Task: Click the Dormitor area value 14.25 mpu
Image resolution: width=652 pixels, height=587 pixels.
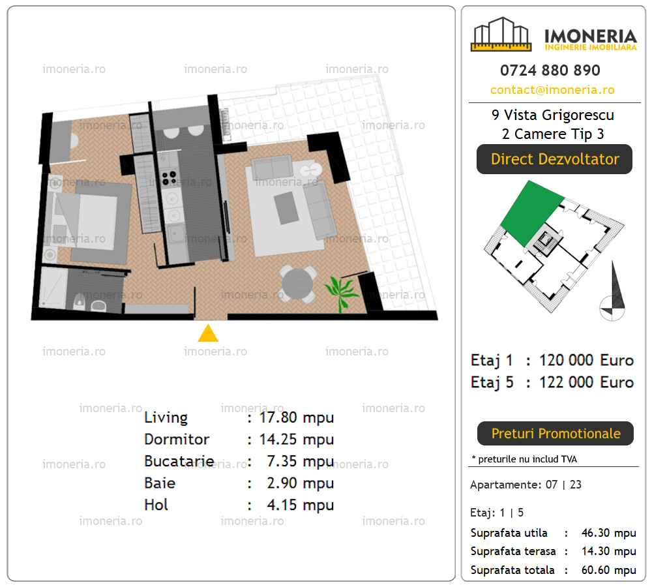Action: pyautogui.click(x=297, y=440)
